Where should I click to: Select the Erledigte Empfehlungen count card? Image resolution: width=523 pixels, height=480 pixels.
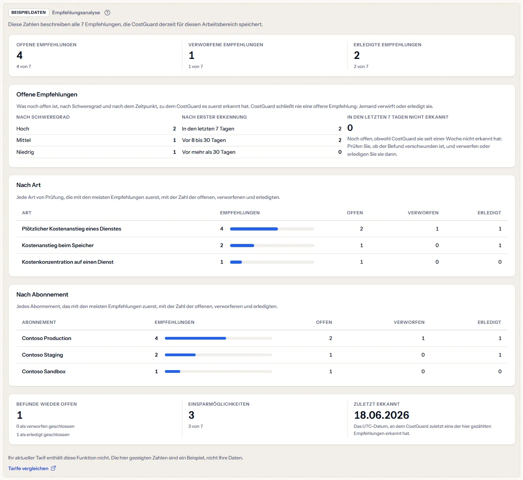coord(430,55)
